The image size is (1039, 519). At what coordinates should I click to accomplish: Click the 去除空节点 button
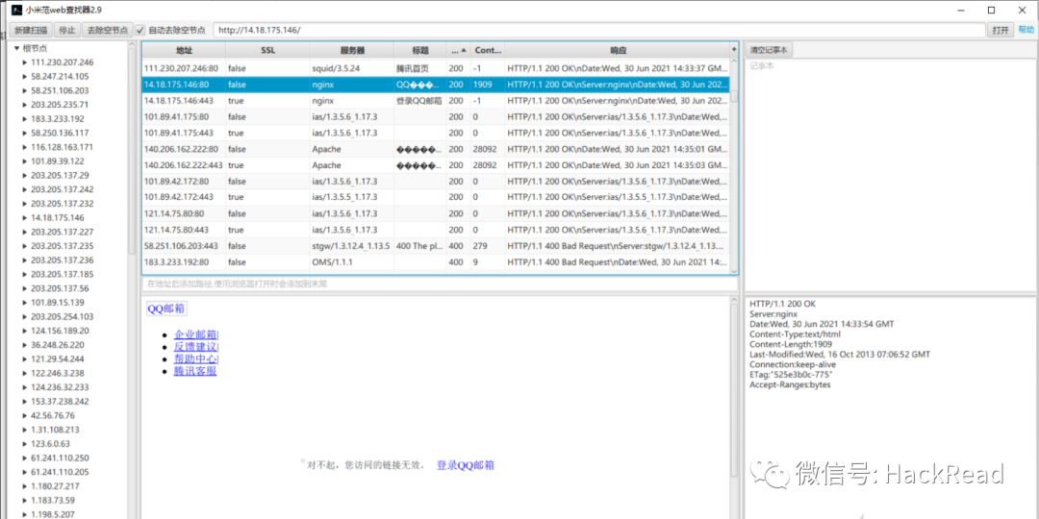pyautogui.click(x=108, y=31)
